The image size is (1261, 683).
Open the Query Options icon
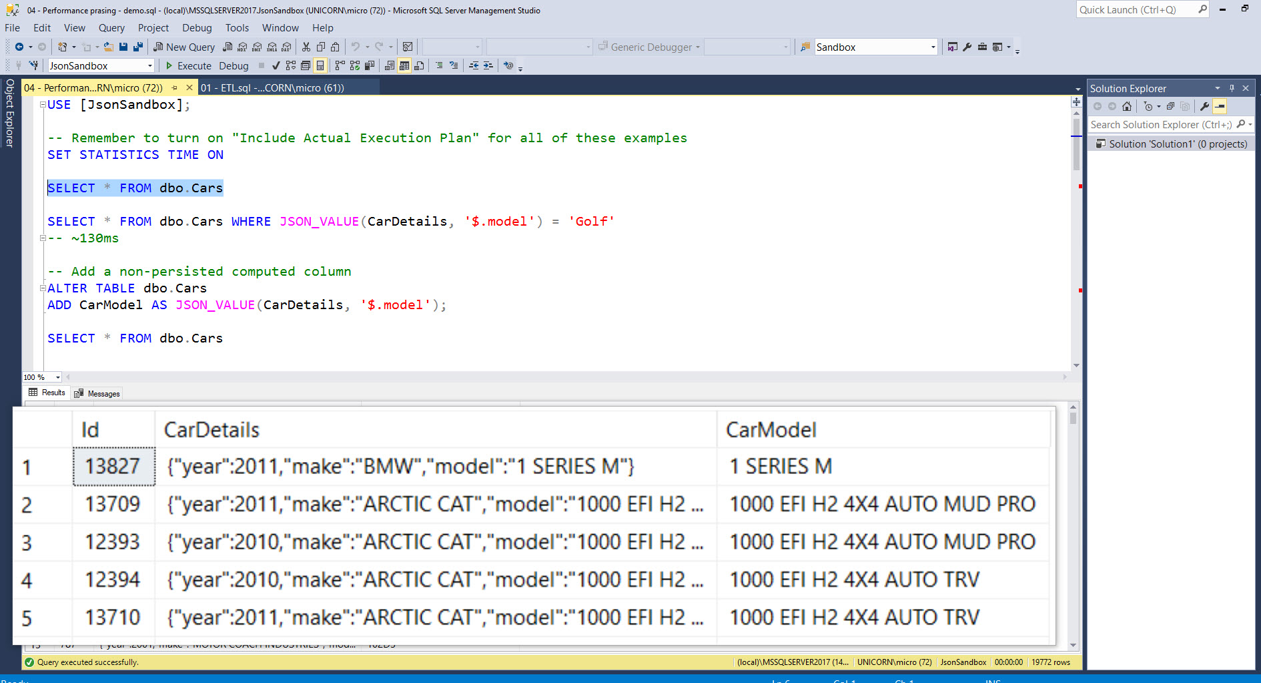pyautogui.click(x=305, y=65)
